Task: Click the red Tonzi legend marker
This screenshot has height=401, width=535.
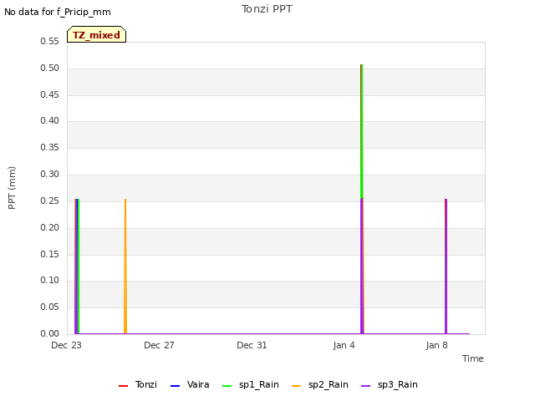Action: click(x=123, y=386)
